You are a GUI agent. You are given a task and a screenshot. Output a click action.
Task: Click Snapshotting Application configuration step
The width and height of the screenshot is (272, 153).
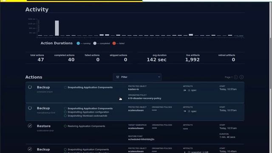click(x=88, y=112)
